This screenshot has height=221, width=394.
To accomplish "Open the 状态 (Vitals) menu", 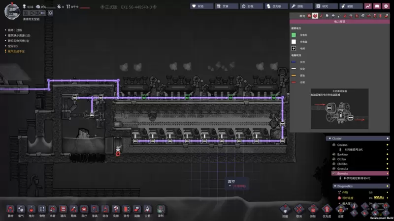I will click(201, 6).
